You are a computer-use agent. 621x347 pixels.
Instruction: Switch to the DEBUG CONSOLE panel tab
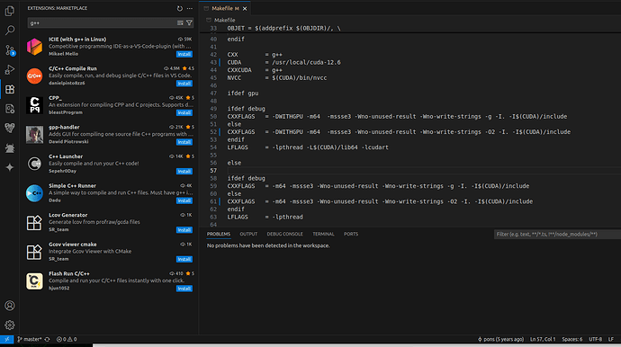[284, 234]
